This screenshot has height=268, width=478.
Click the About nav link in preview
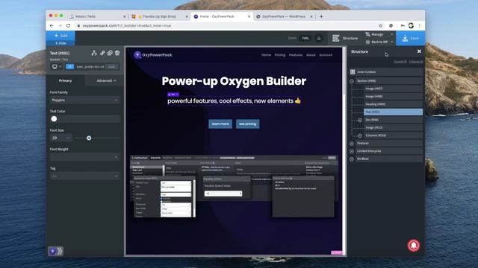(x=311, y=55)
